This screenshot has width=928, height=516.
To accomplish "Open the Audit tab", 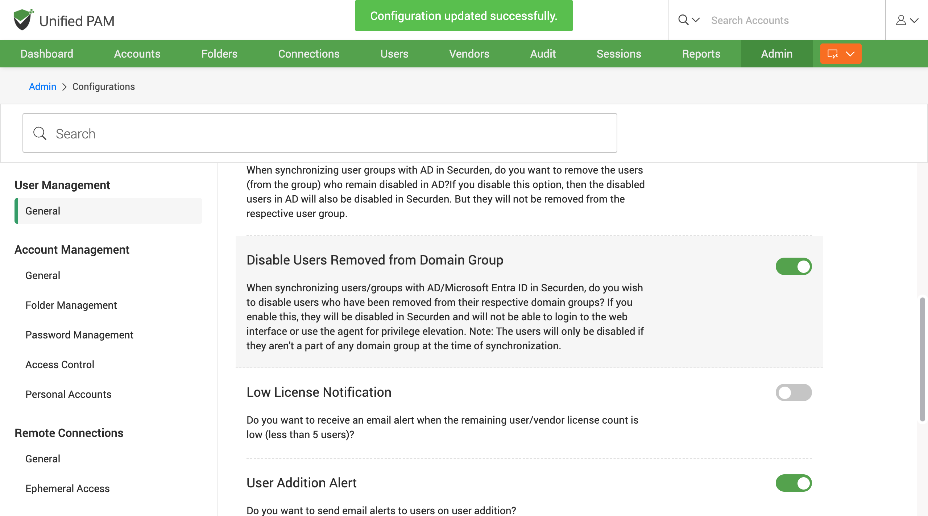I will [x=543, y=54].
